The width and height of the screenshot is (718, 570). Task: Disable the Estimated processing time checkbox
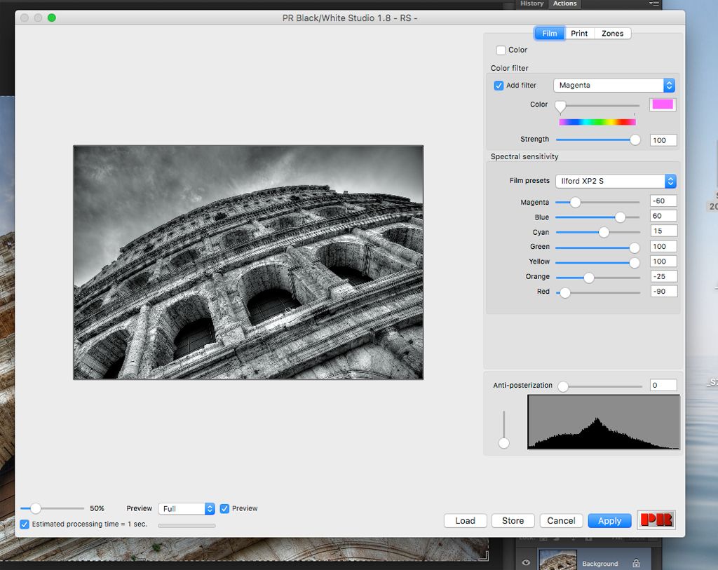pyautogui.click(x=25, y=524)
